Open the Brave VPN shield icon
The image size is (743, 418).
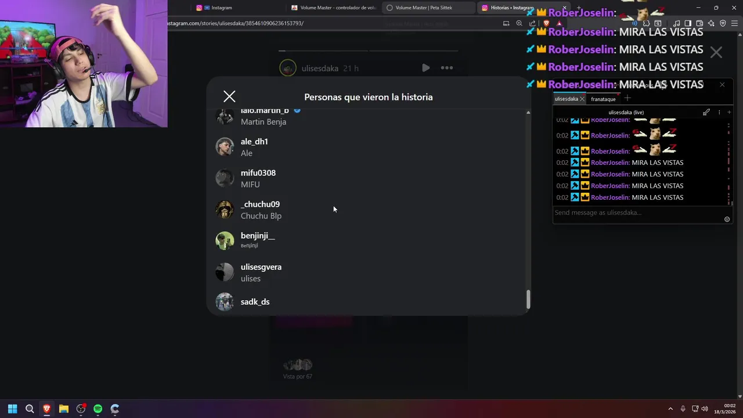(723, 23)
